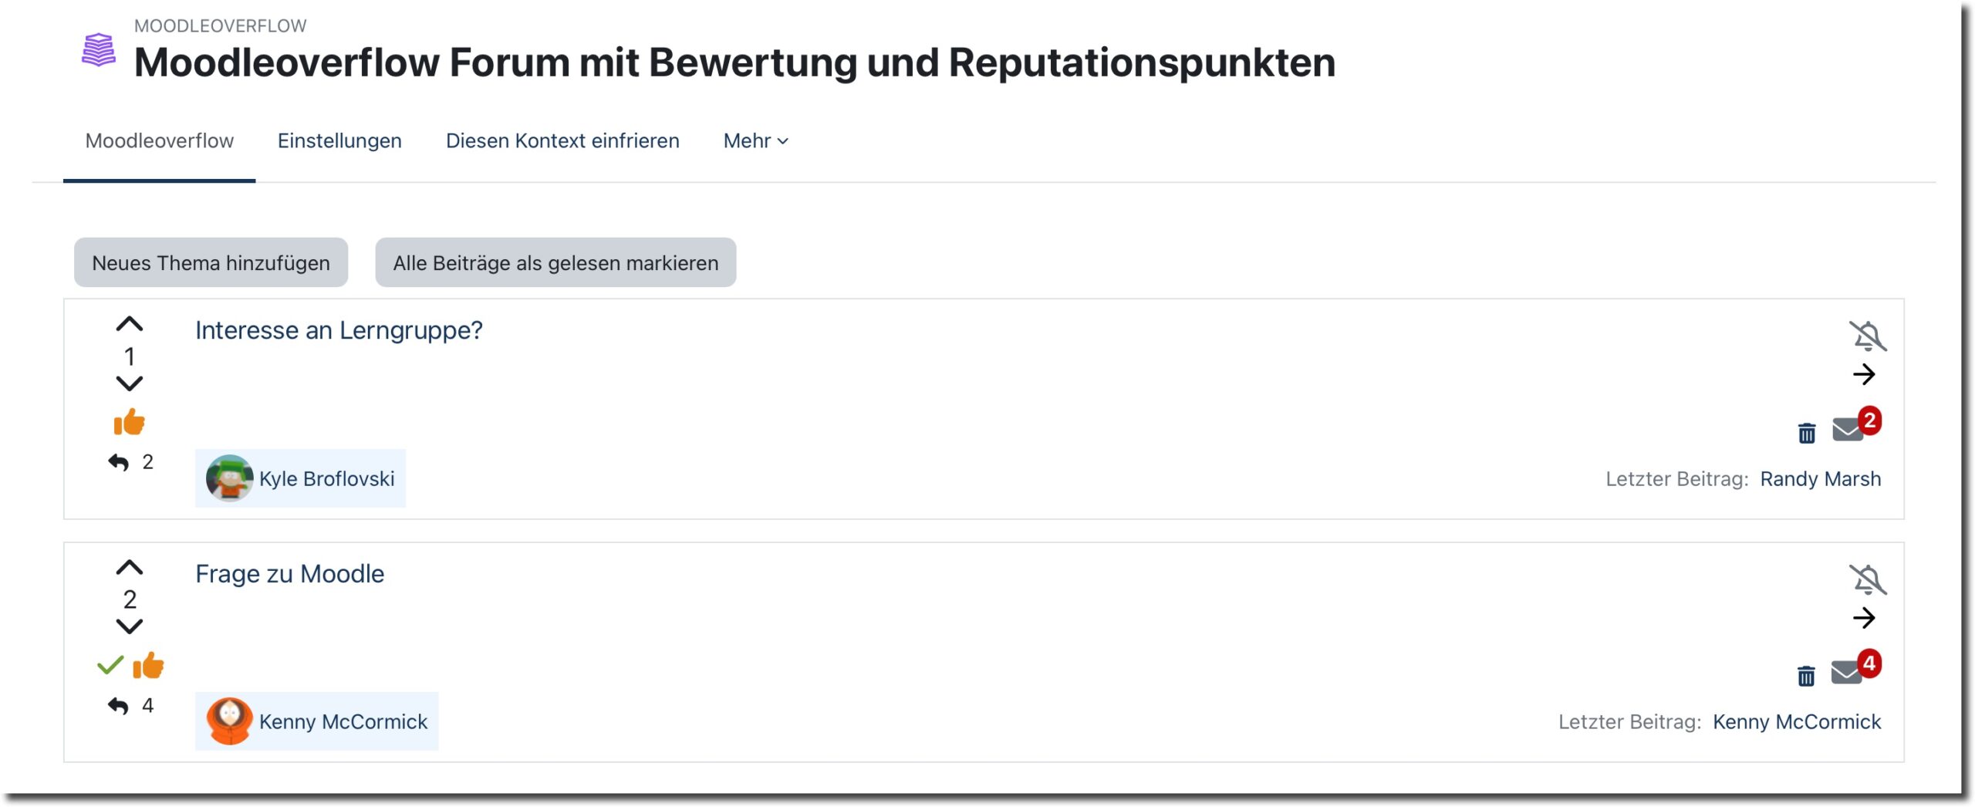This screenshot has height=807, width=1975.
Task: Click Kenny McCormick's avatar in topic author box
Action: (229, 721)
